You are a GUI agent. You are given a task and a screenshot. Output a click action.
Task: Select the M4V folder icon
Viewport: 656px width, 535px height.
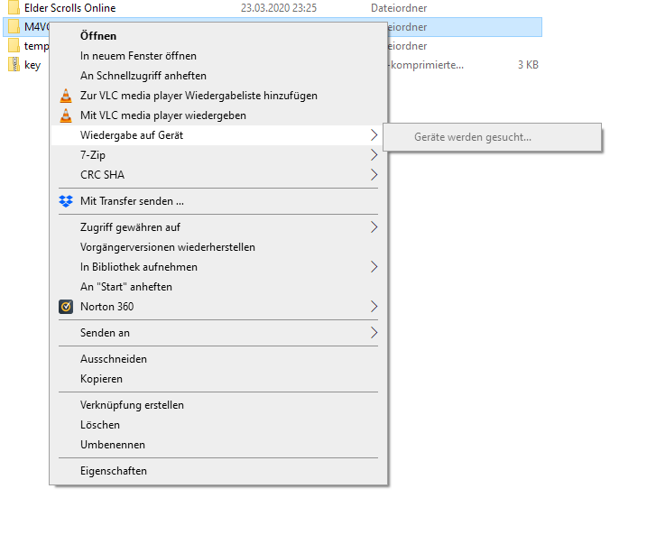14,27
